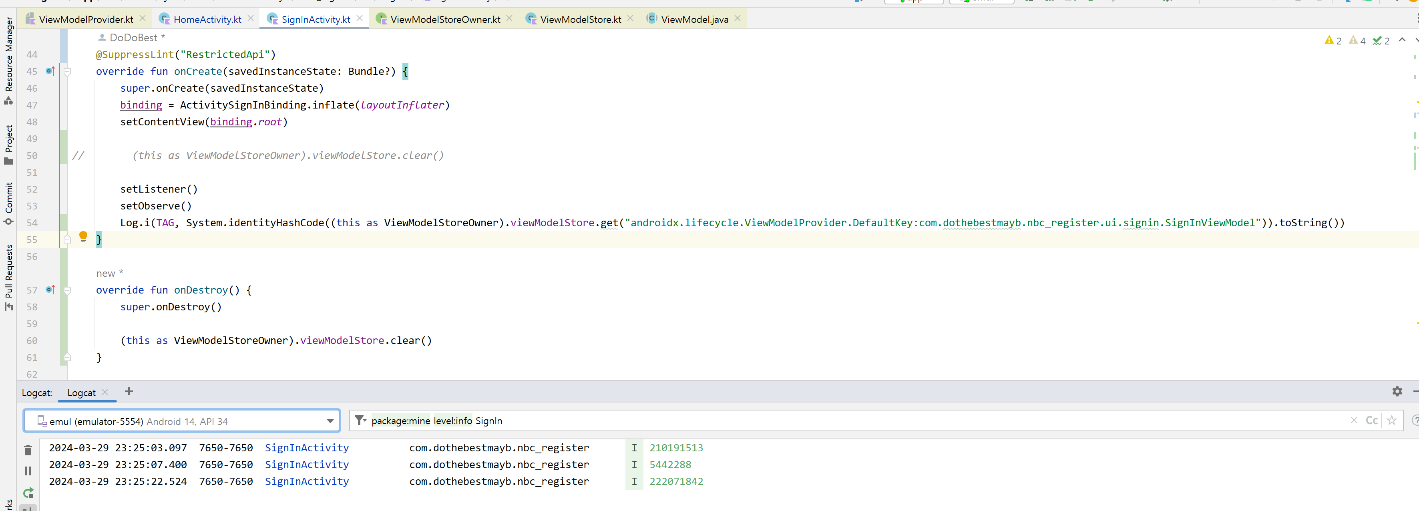Viewport: 1419px width, 511px height.
Task: Open the logcat settings gear
Action: pos(1397,391)
